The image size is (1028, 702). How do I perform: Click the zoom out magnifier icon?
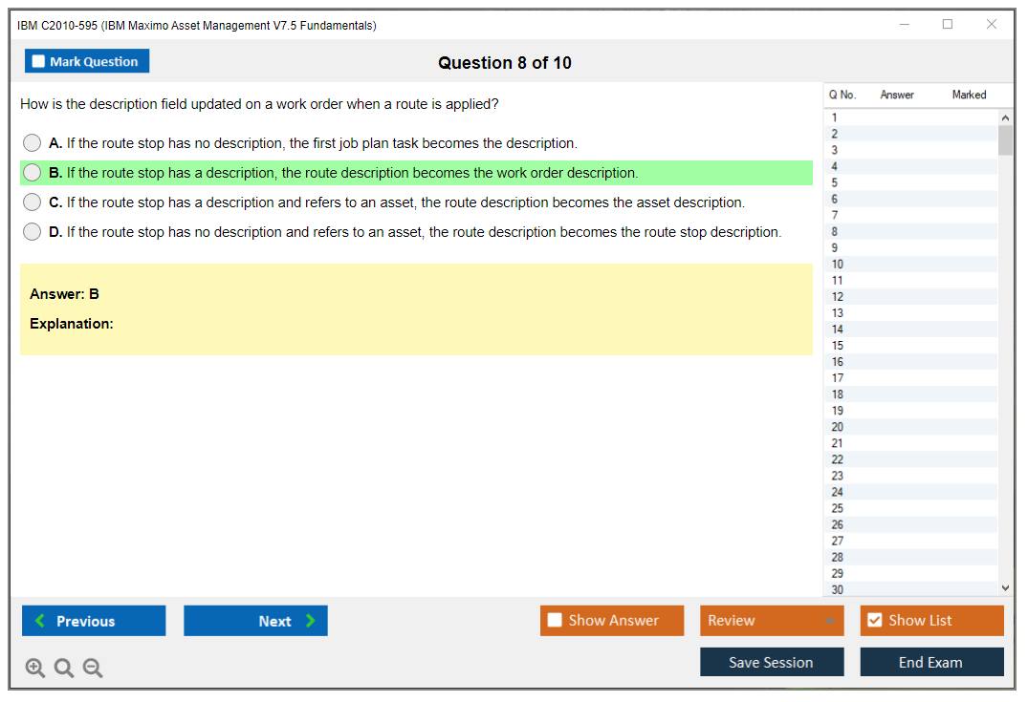point(93,669)
